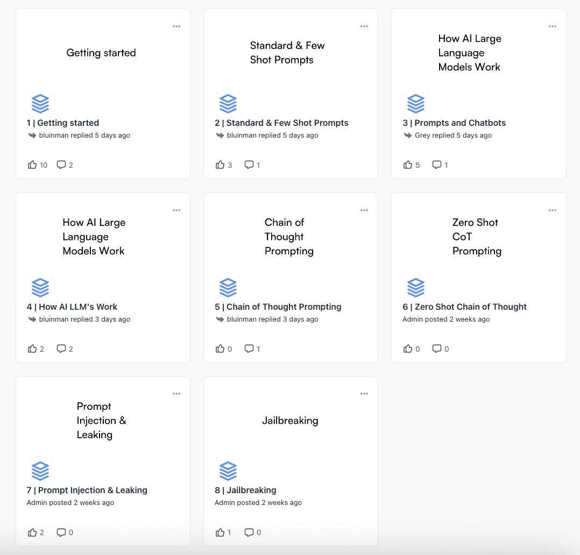This screenshot has width=580, height=555.
Task: Click the Jailbreaking card title
Action: point(290,420)
